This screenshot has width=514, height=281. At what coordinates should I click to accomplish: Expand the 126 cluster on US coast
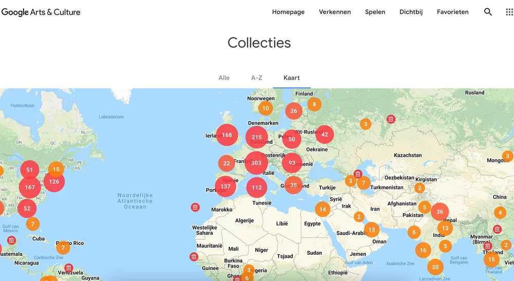pos(54,181)
